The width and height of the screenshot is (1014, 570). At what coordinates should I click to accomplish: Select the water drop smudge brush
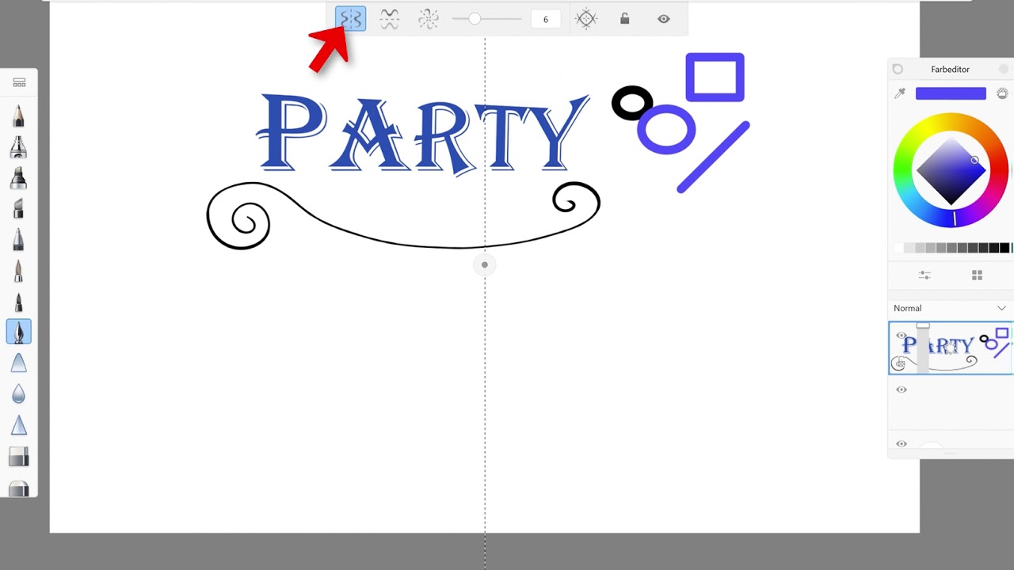coord(19,393)
